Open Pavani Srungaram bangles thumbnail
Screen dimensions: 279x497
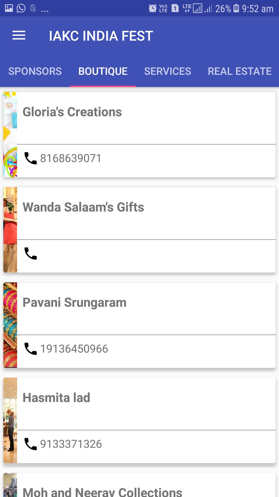pos(10,325)
